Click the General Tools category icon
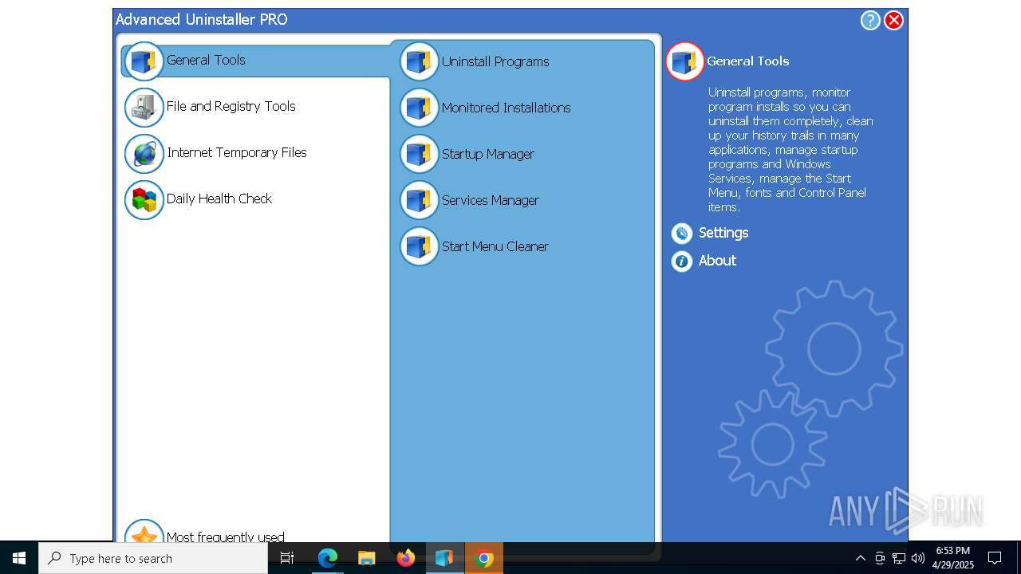 pos(144,61)
